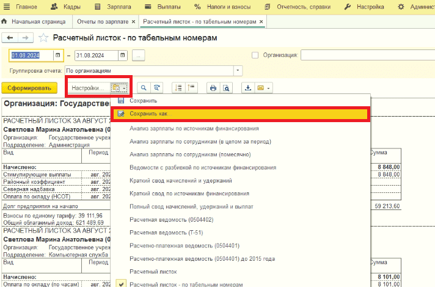Open the Зарплата section
435x287 pixels.
click(112, 7)
